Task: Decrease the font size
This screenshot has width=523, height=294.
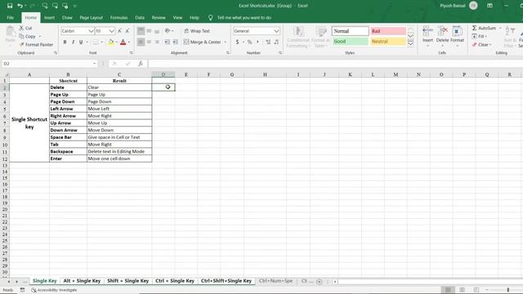Action: [127, 31]
